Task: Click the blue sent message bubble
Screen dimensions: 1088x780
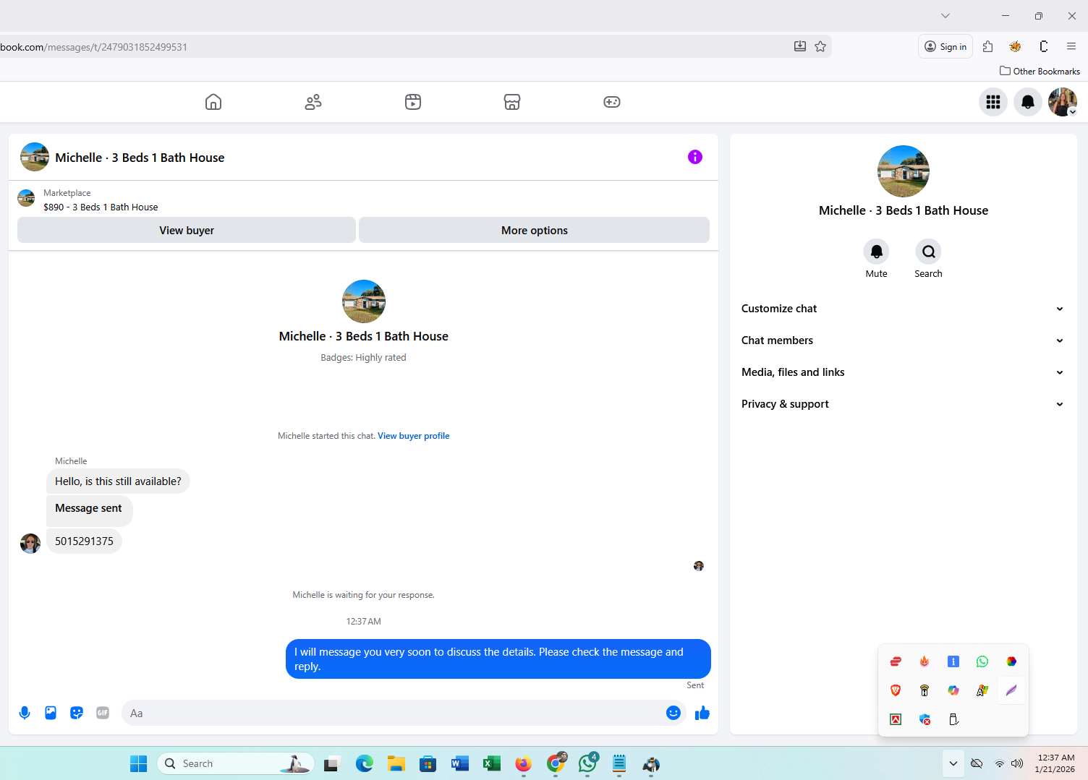Action: [498, 659]
